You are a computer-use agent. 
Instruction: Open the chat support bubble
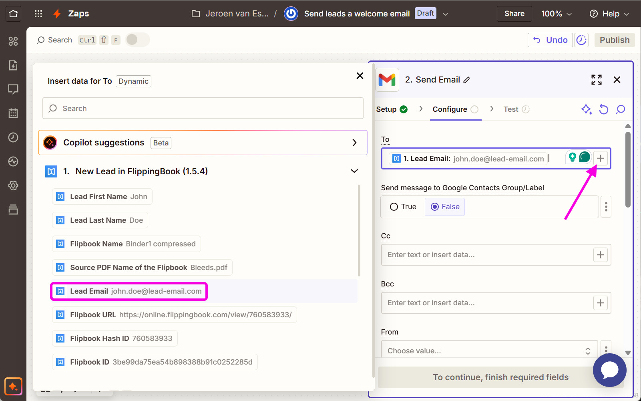610,370
